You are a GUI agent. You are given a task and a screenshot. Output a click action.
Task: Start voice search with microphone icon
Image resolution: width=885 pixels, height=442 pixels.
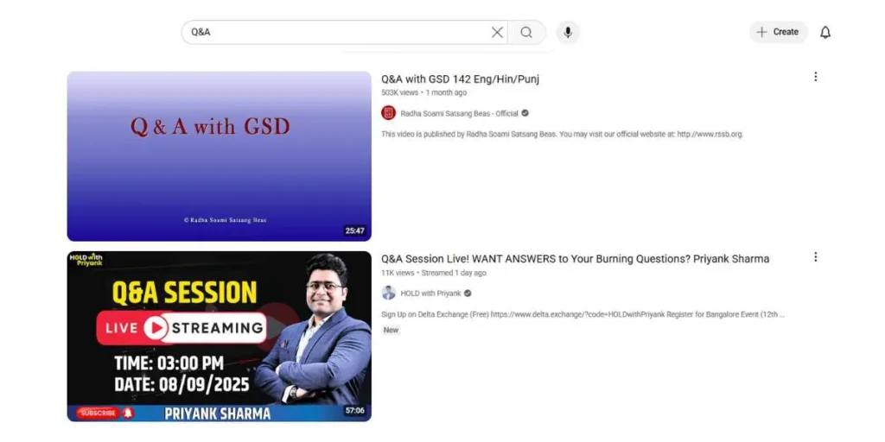click(568, 32)
